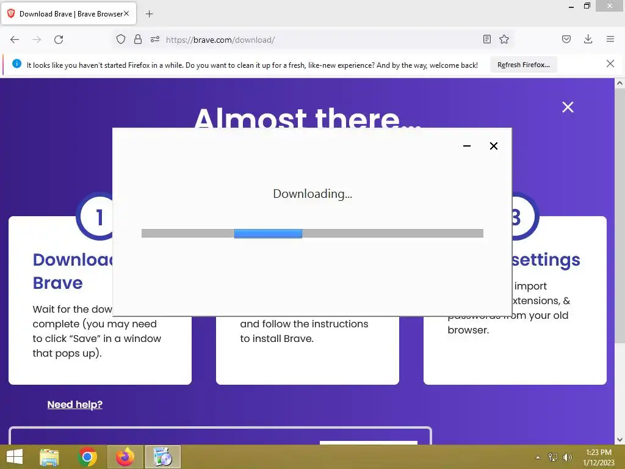Minimize the Firefox window
The height and width of the screenshot is (469, 625).
pyautogui.click(x=571, y=6)
